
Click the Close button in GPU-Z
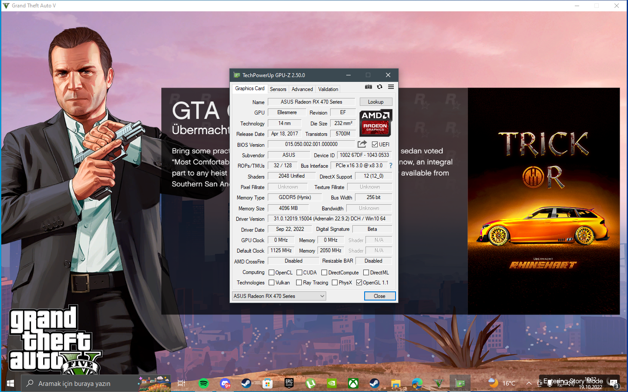[x=379, y=296]
